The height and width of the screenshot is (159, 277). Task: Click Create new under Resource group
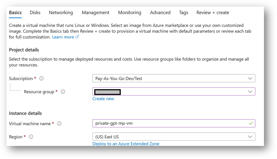[103, 99]
